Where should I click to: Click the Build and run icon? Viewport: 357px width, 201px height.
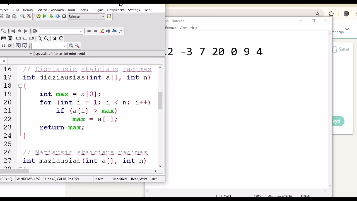pyautogui.click(x=51, y=16)
